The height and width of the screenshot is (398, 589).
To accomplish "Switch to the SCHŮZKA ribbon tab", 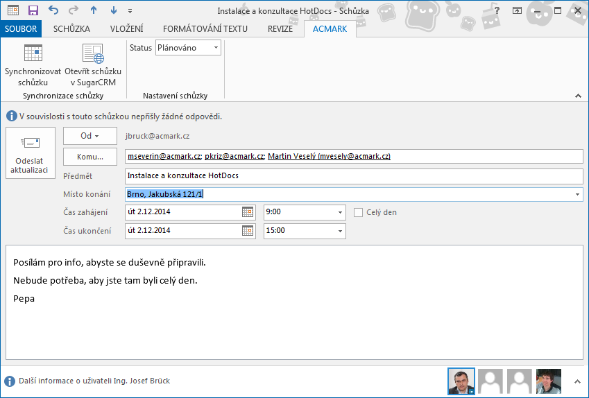I will (x=71, y=29).
